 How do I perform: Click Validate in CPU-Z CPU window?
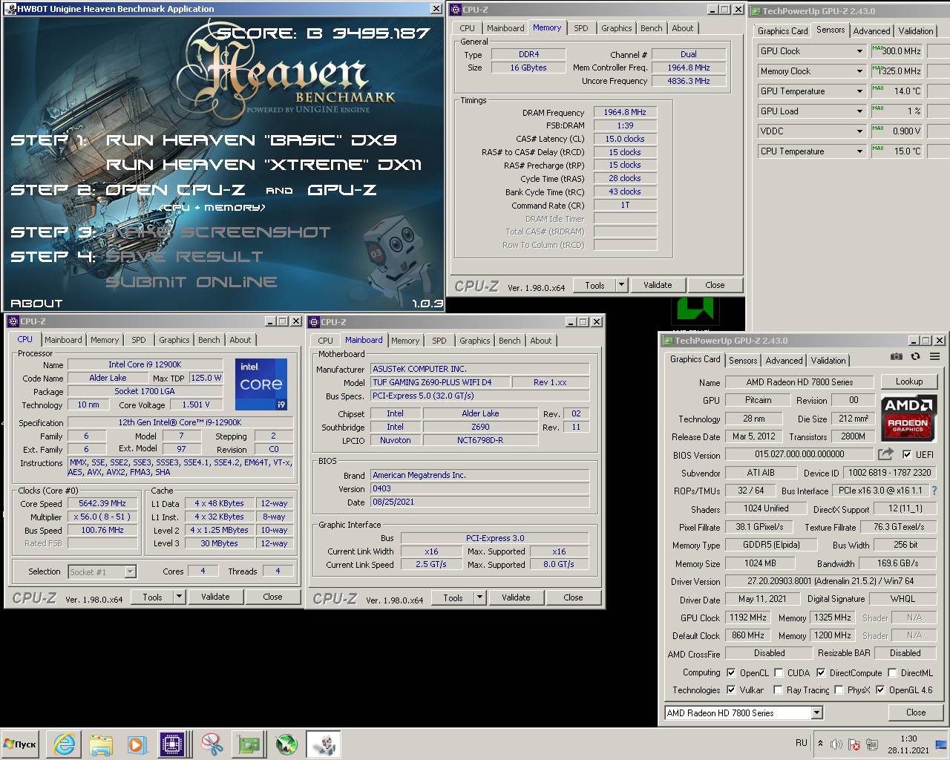[215, 597]
